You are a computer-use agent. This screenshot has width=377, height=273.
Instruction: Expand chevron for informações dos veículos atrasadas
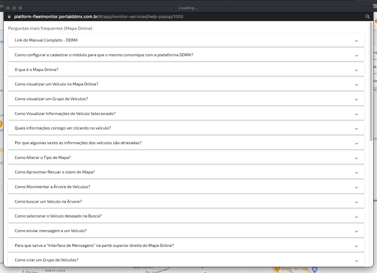(x=356, y=144)
